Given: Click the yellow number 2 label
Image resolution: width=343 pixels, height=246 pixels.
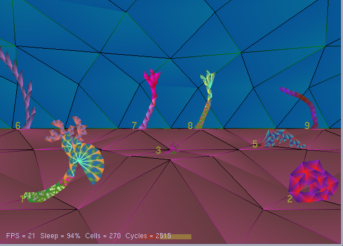Looking at the screenshot, I should pyautogui.click(x=289, y=198).
